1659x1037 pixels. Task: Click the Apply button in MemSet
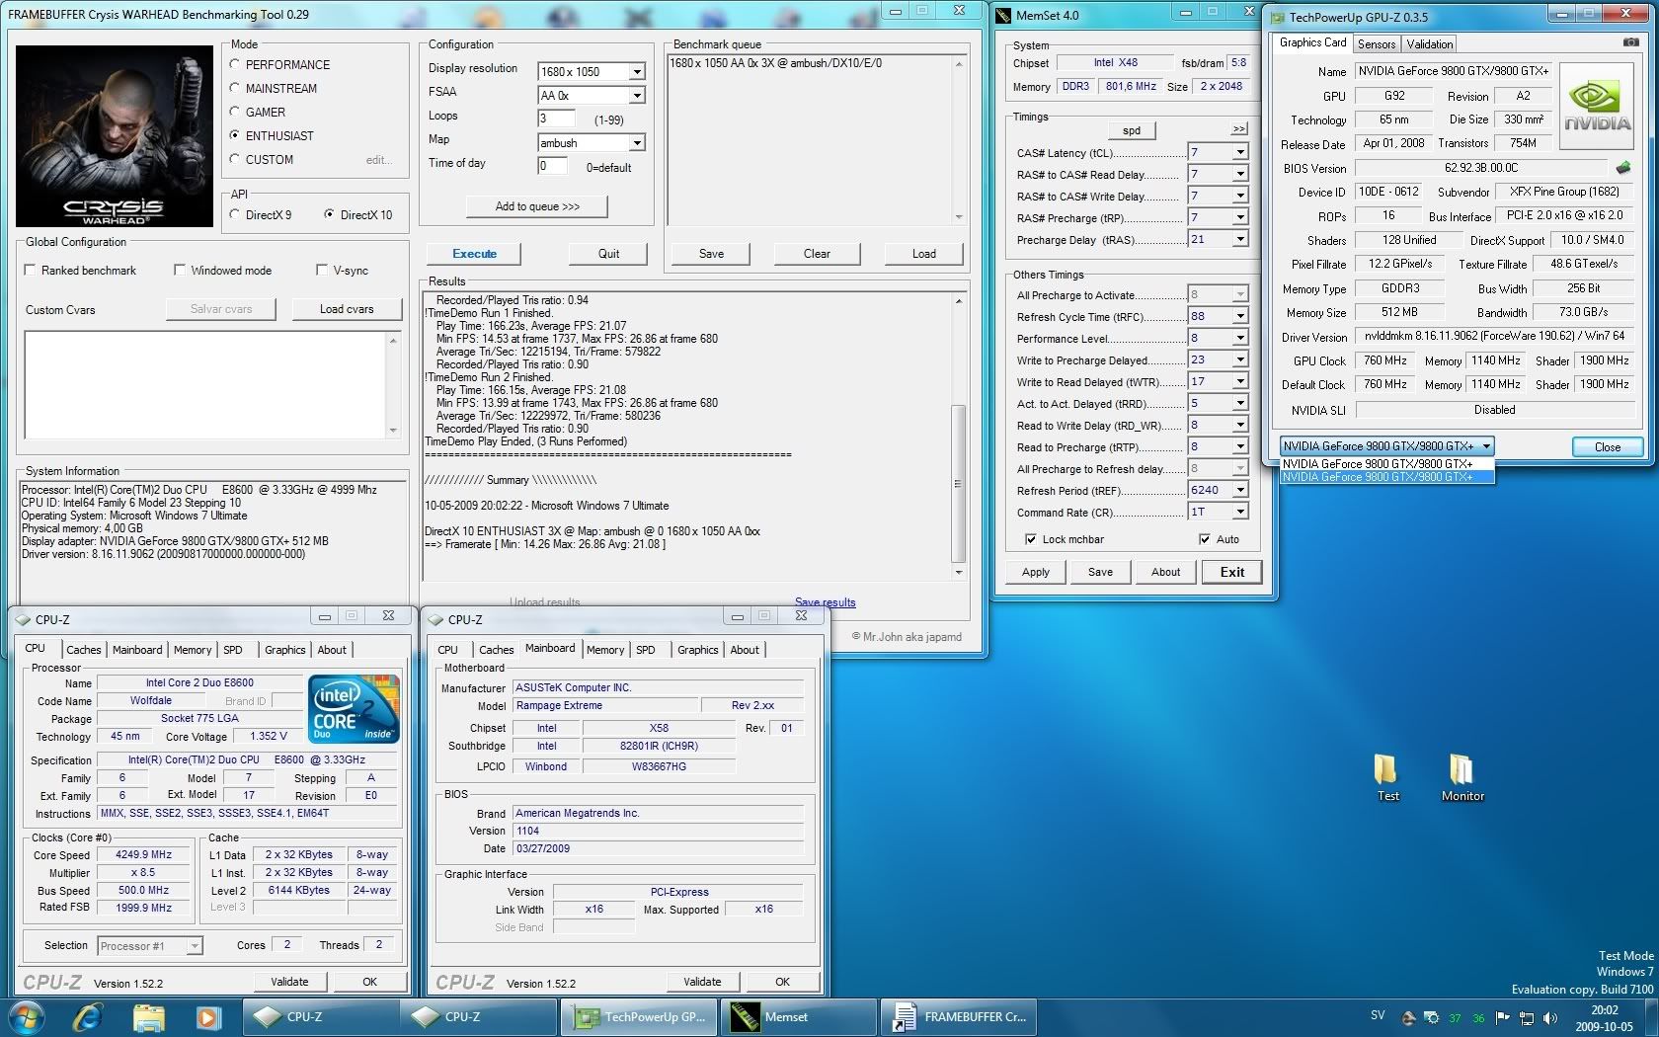[x=1036, y=572]
